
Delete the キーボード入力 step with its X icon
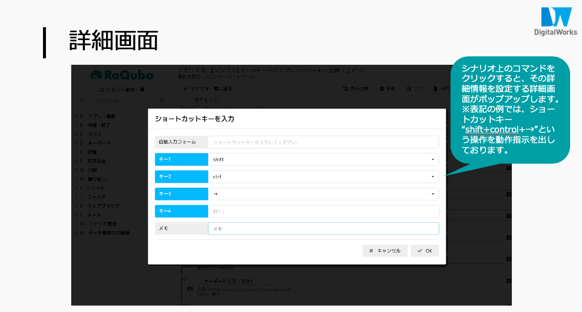(508, 281)
